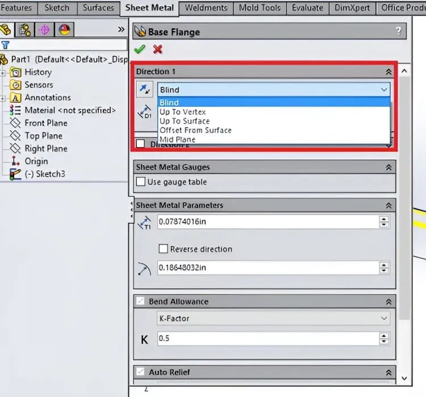Toggle the Direction 2 checkbox
This screenshot has height=397, width=426.
click(140, 144)
